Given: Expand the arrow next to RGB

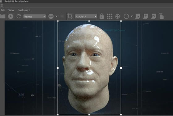Looking at the screenshot, I should click(56, 16).
